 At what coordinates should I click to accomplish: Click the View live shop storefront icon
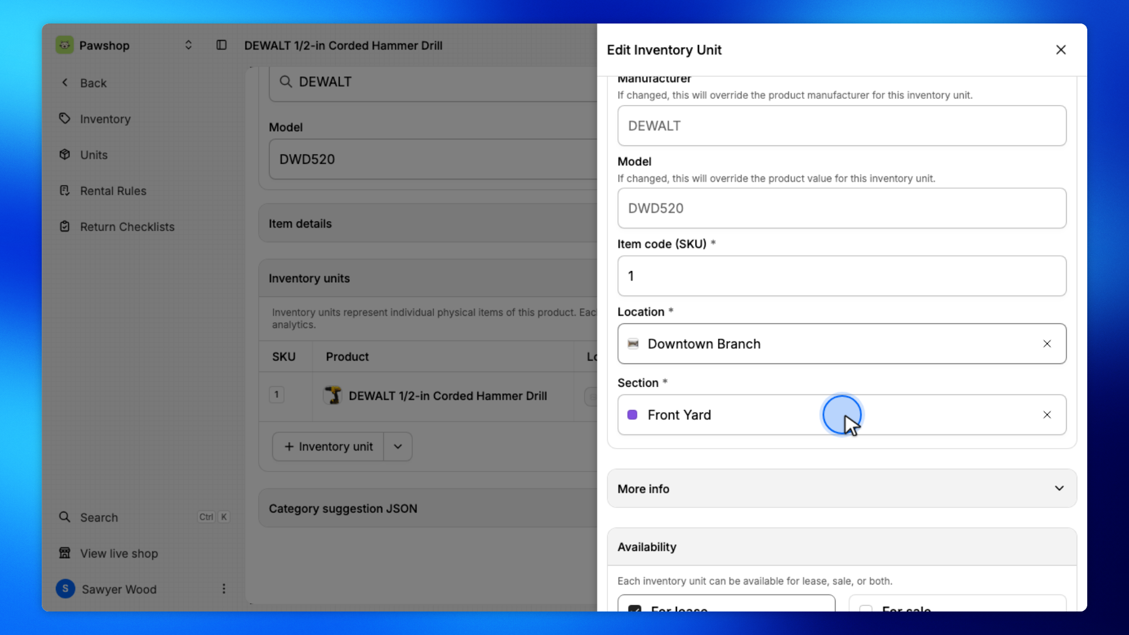(x=65, y=553)
